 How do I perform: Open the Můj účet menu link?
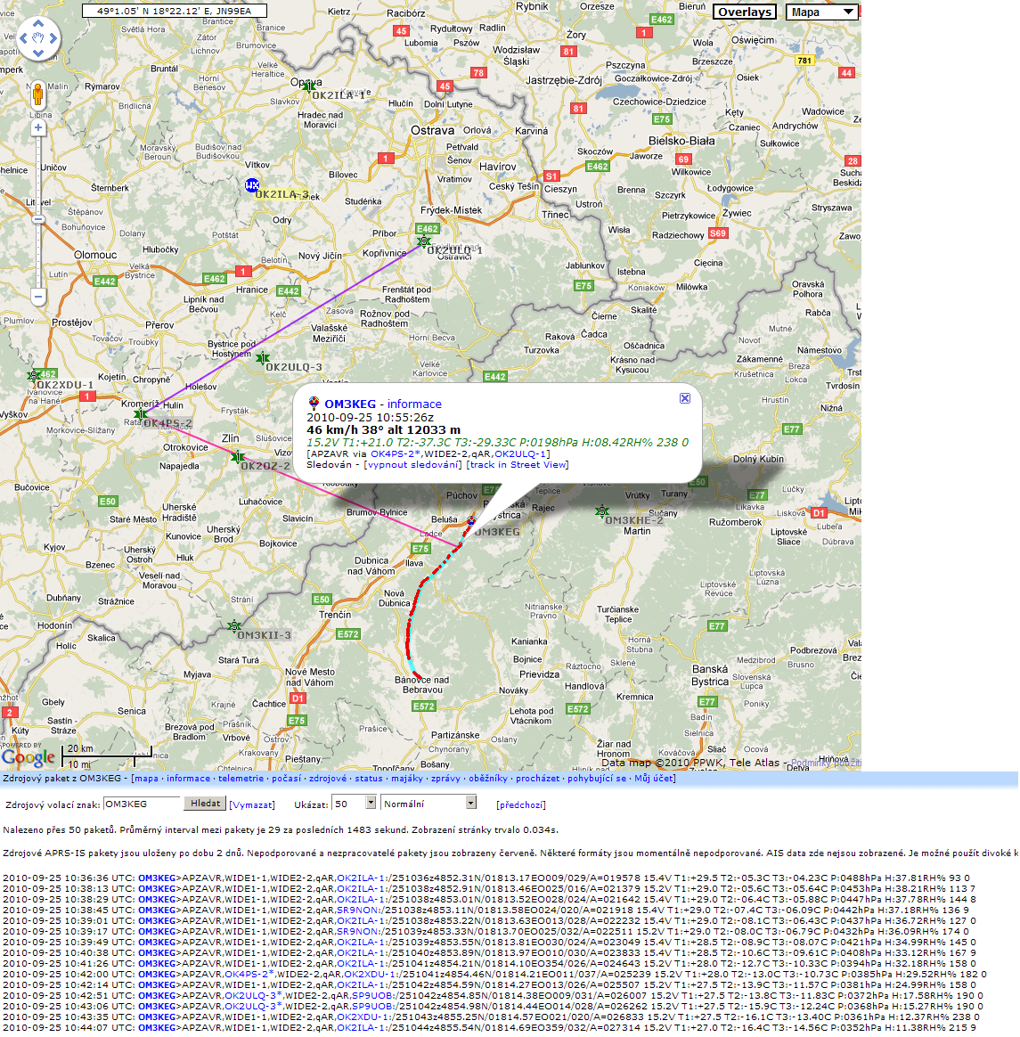654,779
